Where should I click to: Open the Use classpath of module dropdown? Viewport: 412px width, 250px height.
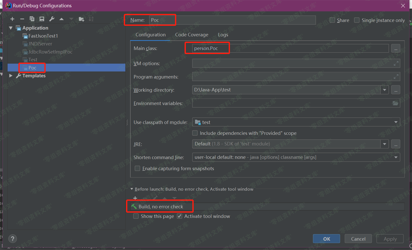[x=296, y=122]
